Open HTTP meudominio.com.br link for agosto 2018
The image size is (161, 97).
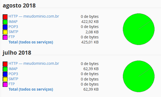coord(34,16)
